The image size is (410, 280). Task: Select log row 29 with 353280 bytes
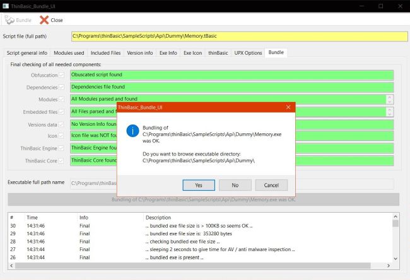201,233
